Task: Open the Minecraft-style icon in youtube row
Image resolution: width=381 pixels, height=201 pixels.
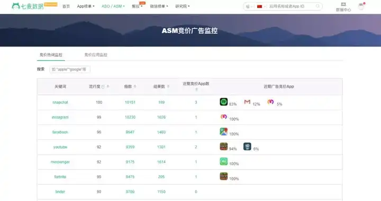Action: tap(223, 147)
